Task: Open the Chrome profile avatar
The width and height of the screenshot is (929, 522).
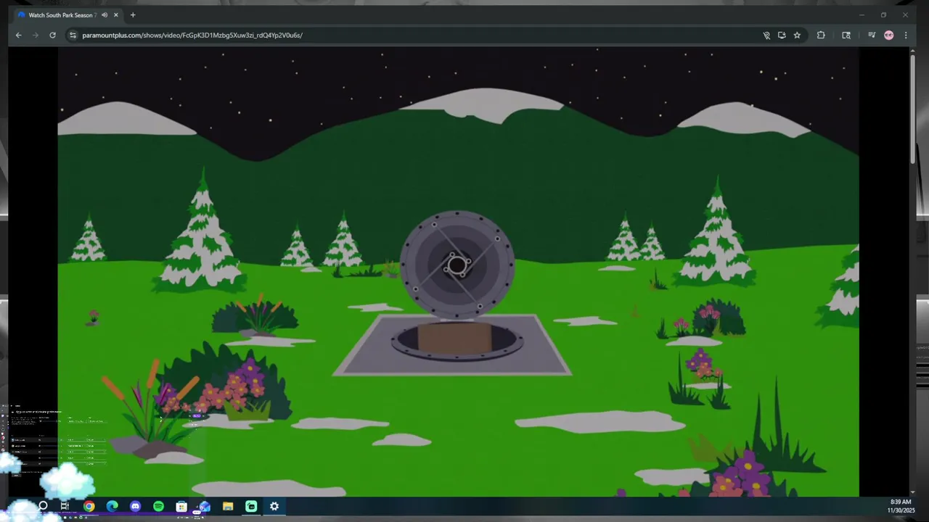Action: (x=889, y=35)
